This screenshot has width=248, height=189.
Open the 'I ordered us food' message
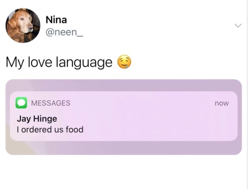coord(50,129)
